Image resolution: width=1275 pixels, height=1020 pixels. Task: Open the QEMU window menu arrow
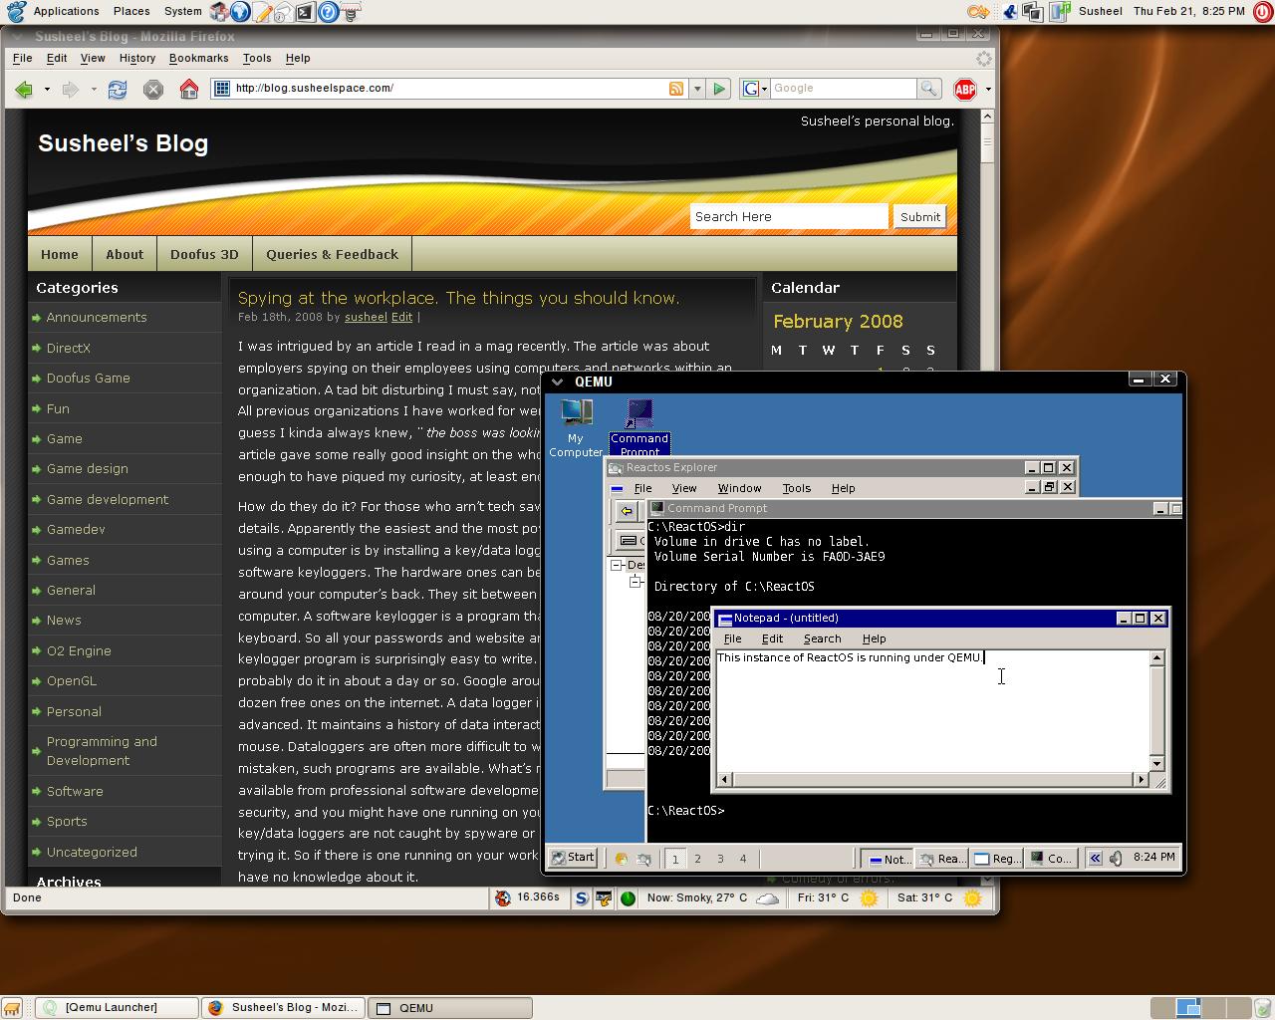click(557, 382)
